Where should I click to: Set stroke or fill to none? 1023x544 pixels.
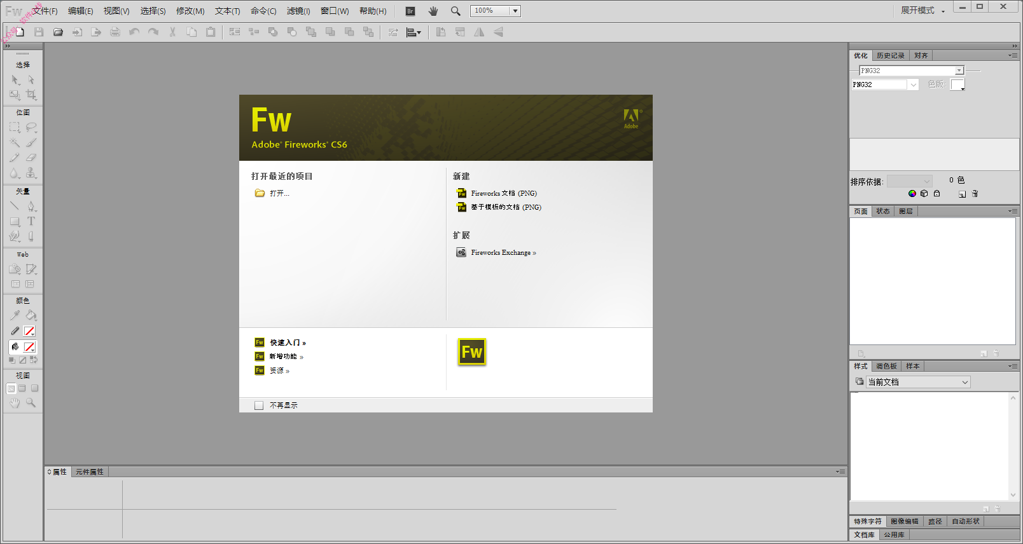(22, 360)
